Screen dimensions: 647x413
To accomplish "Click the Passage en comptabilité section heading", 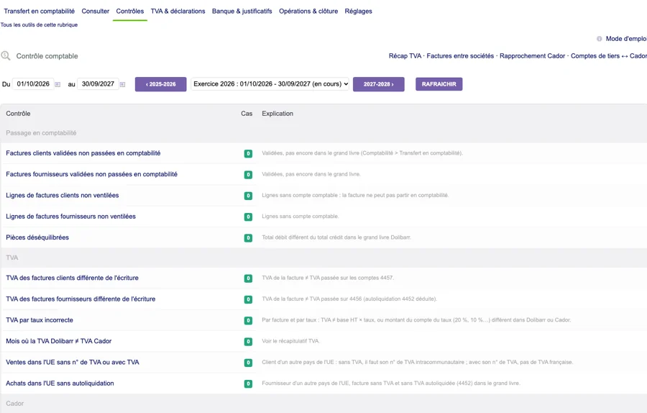I will click(x=41, y=133).
